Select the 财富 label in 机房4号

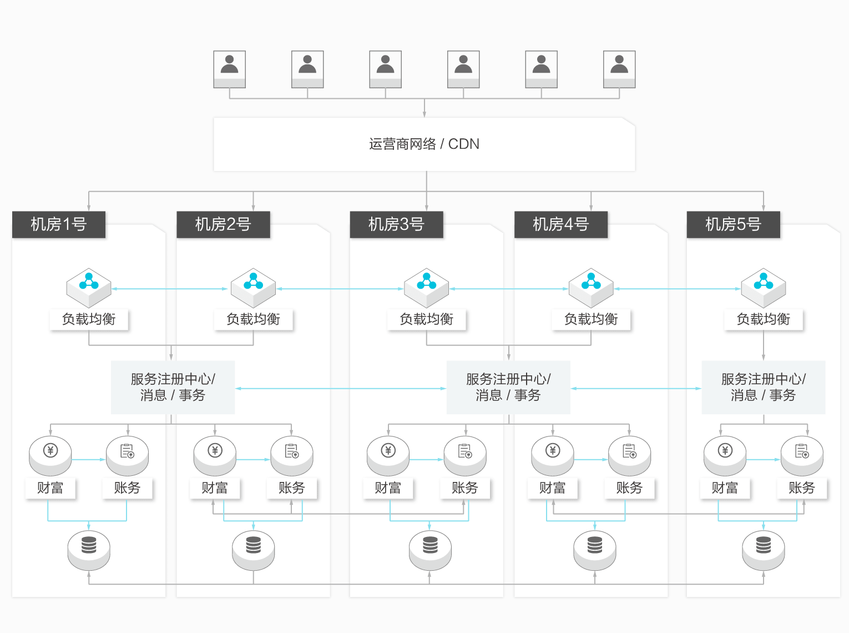coord(553,488)
